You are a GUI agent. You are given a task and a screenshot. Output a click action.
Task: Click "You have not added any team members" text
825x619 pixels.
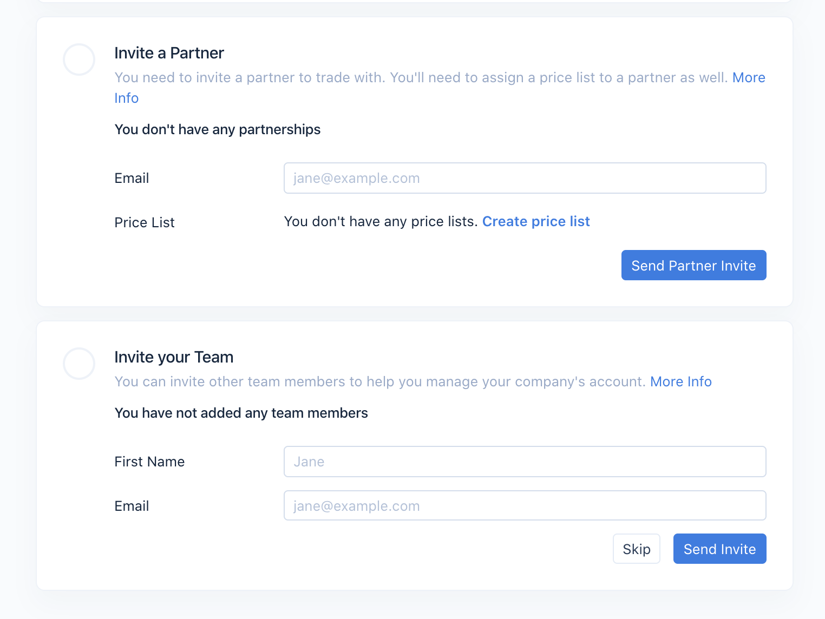(x=241, y=413)
